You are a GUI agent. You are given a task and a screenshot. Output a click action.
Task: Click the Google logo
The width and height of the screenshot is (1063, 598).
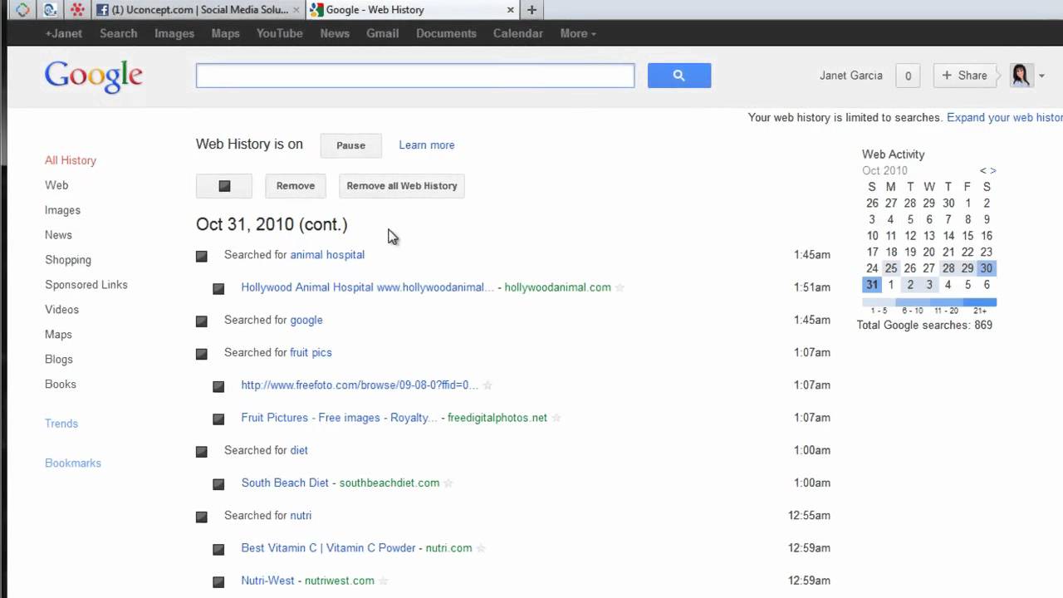coord(94,76)
